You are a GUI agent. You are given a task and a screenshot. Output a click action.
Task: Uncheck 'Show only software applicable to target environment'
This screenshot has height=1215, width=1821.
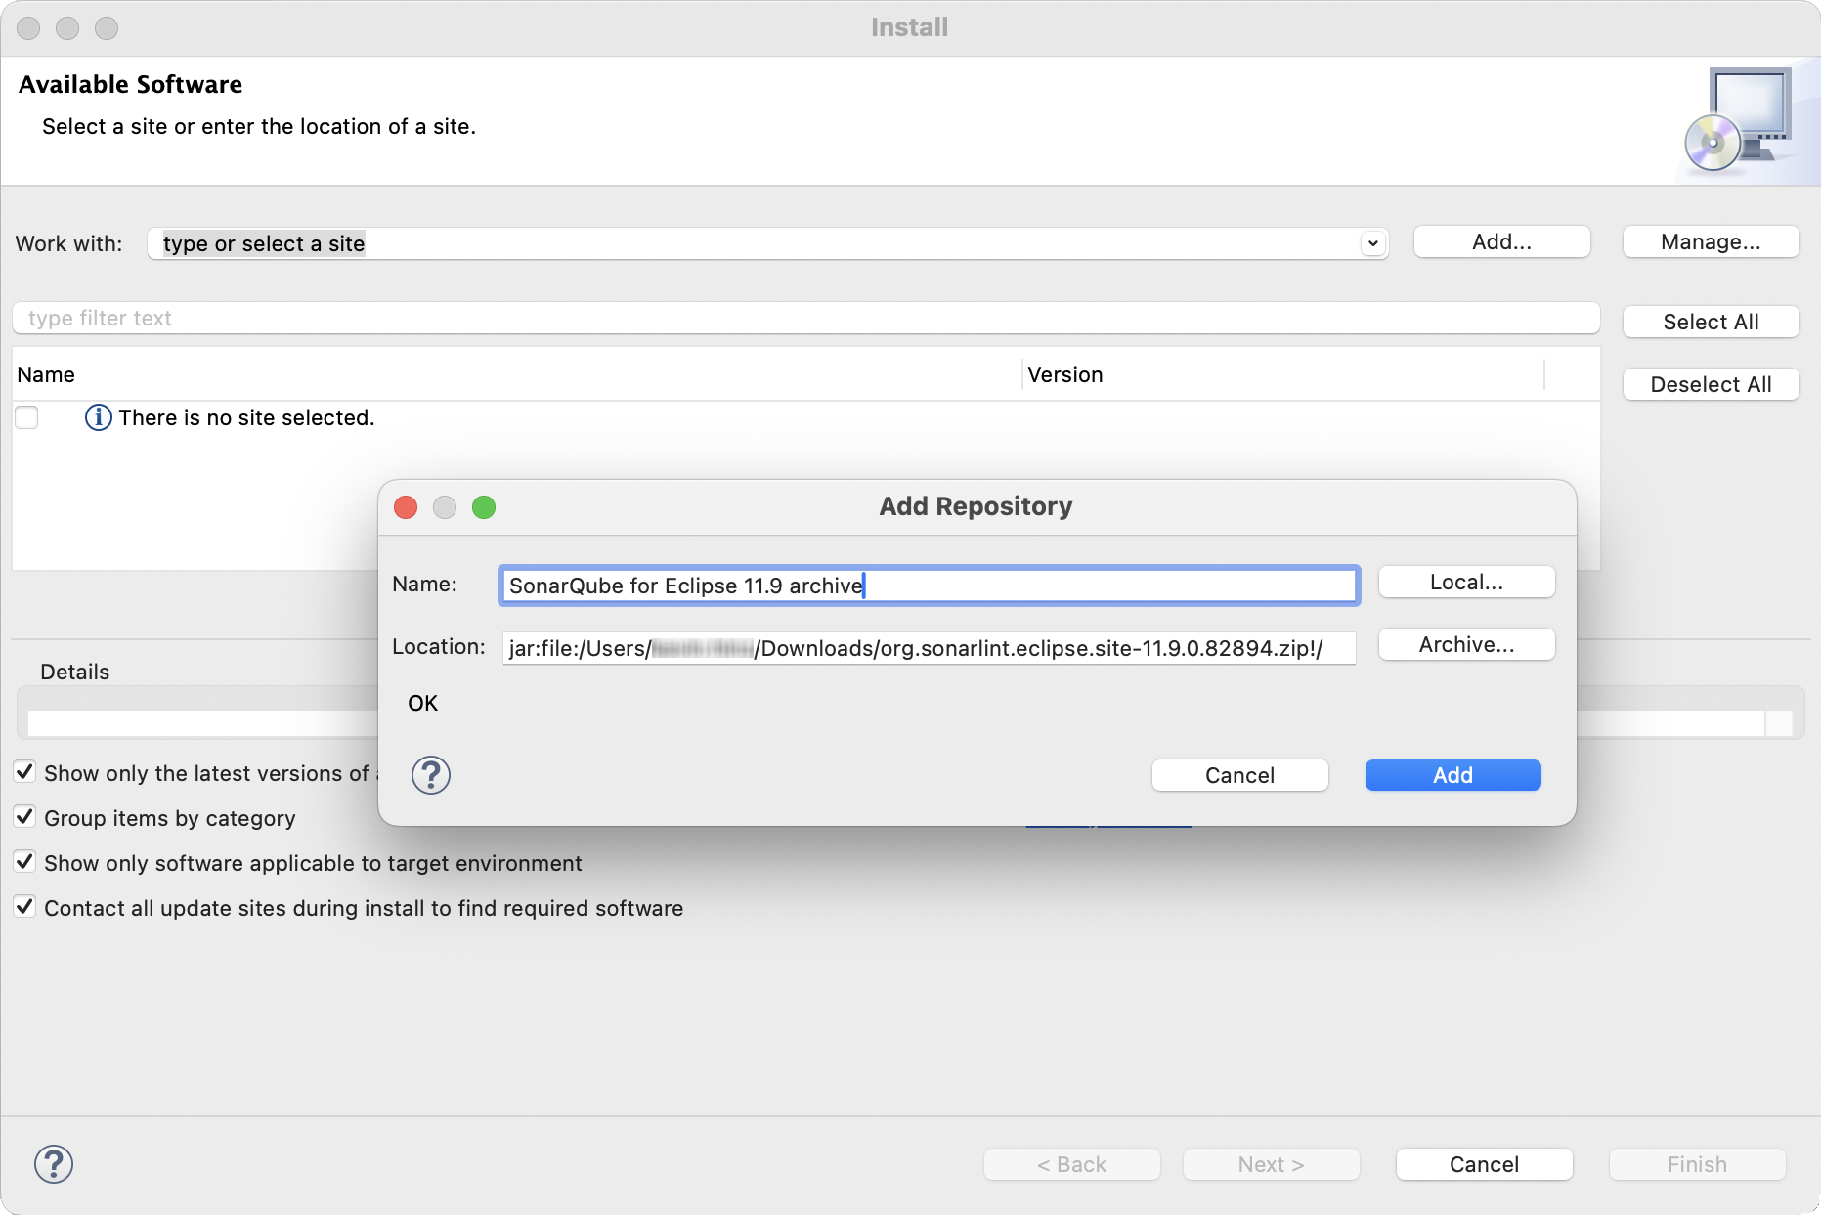(x=25, y=862)
